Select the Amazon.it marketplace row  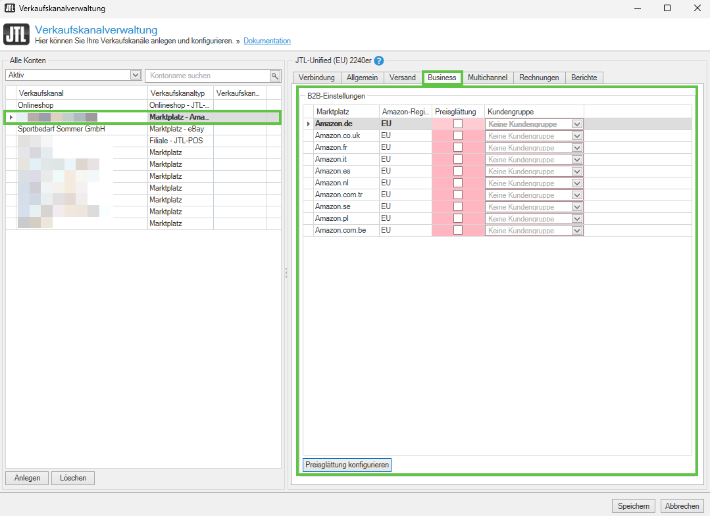pos(497,159)
